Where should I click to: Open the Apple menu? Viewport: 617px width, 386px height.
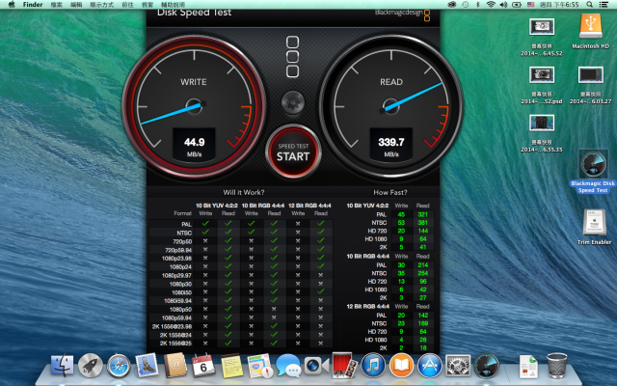click(x=12, y=5)
